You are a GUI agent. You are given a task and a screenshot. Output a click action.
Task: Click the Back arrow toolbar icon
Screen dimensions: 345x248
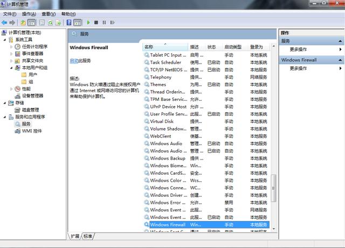tap(4, 23)
